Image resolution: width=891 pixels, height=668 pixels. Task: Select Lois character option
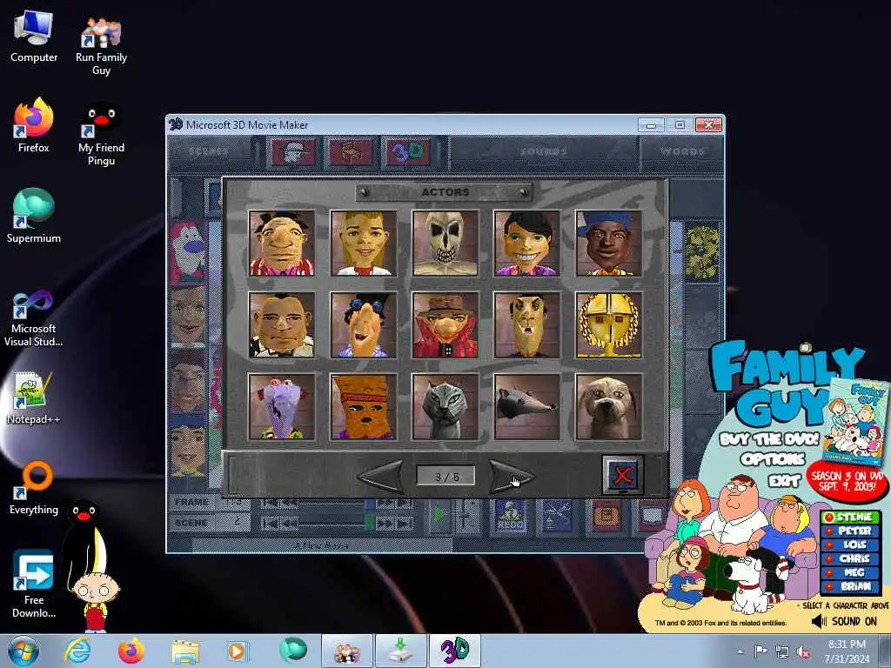(x=851, y=544)
